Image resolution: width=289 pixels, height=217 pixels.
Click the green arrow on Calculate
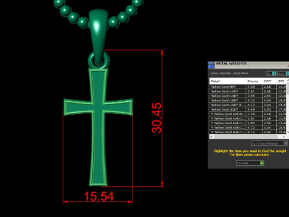[262, 163]
